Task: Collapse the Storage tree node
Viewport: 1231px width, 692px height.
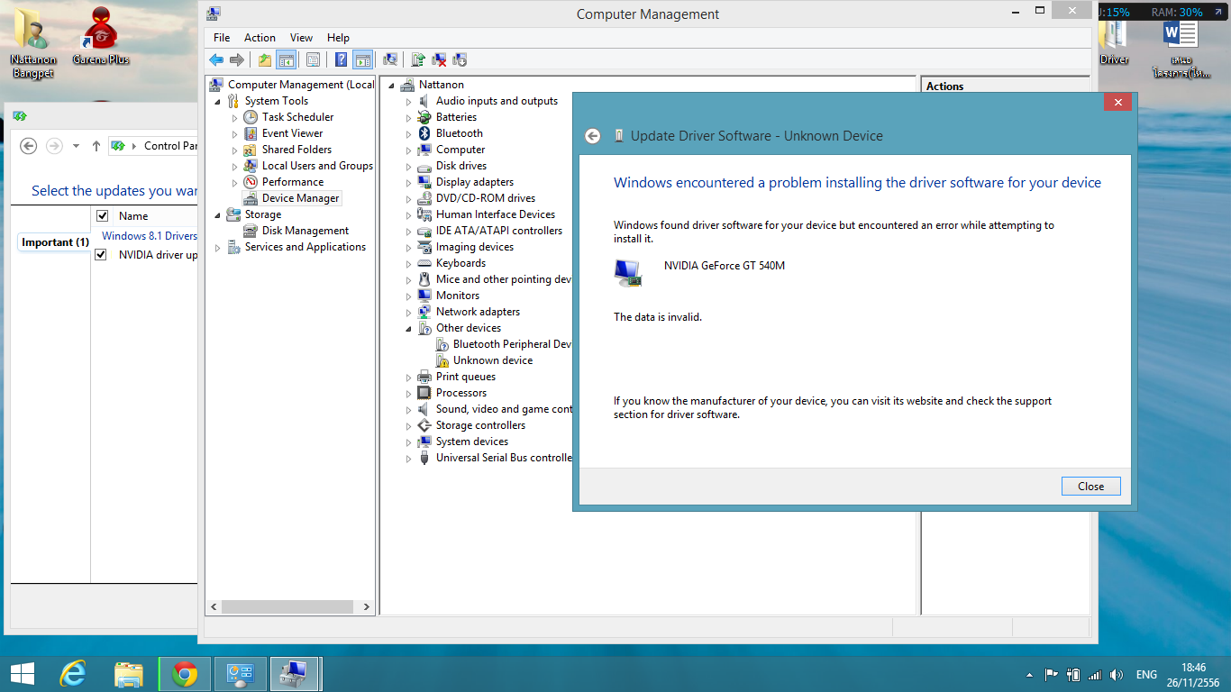Action: click(217, 215)
